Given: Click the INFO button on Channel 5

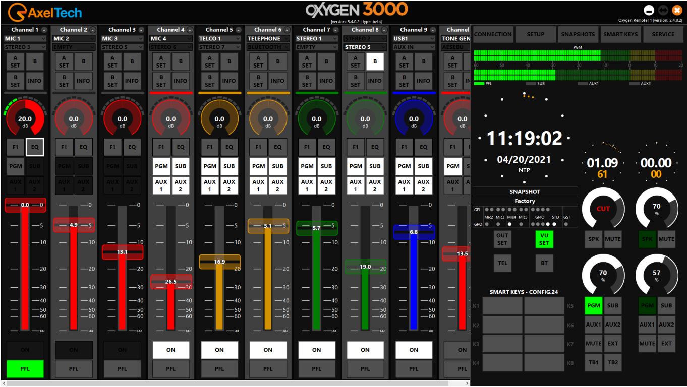Looking at the screenshot, I should click(229, 81).
